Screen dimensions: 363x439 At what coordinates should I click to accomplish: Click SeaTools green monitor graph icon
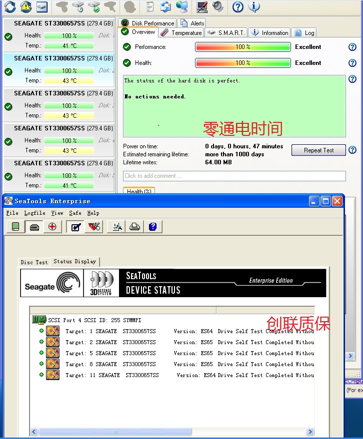pyautogui.click(x=15, y=227)
